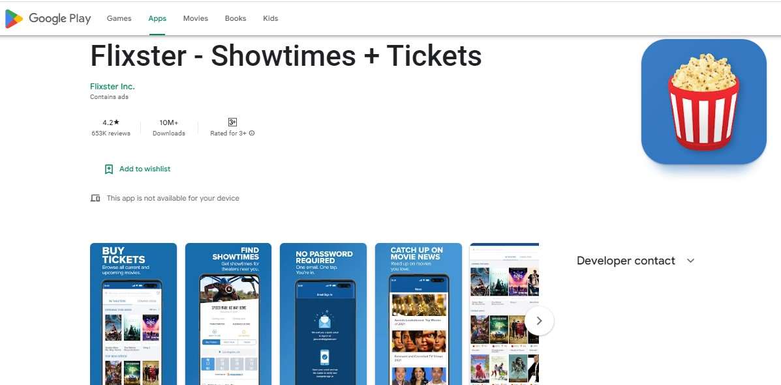Go to the Kids tab

(x=271, y=18)
